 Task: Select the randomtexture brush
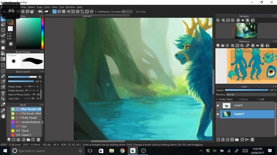26,122
